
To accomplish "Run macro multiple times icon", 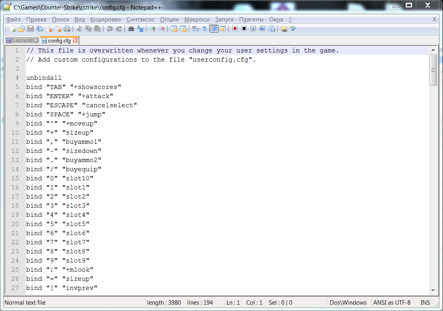I will [263, 29].
